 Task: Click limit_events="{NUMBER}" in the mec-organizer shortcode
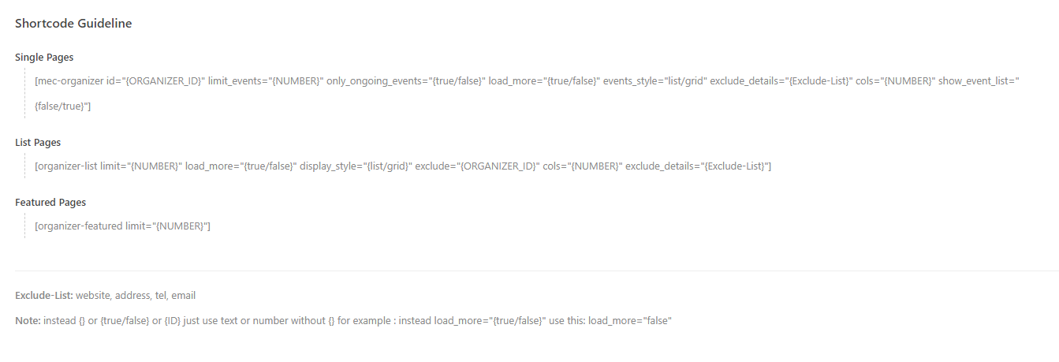pos(266,81)
